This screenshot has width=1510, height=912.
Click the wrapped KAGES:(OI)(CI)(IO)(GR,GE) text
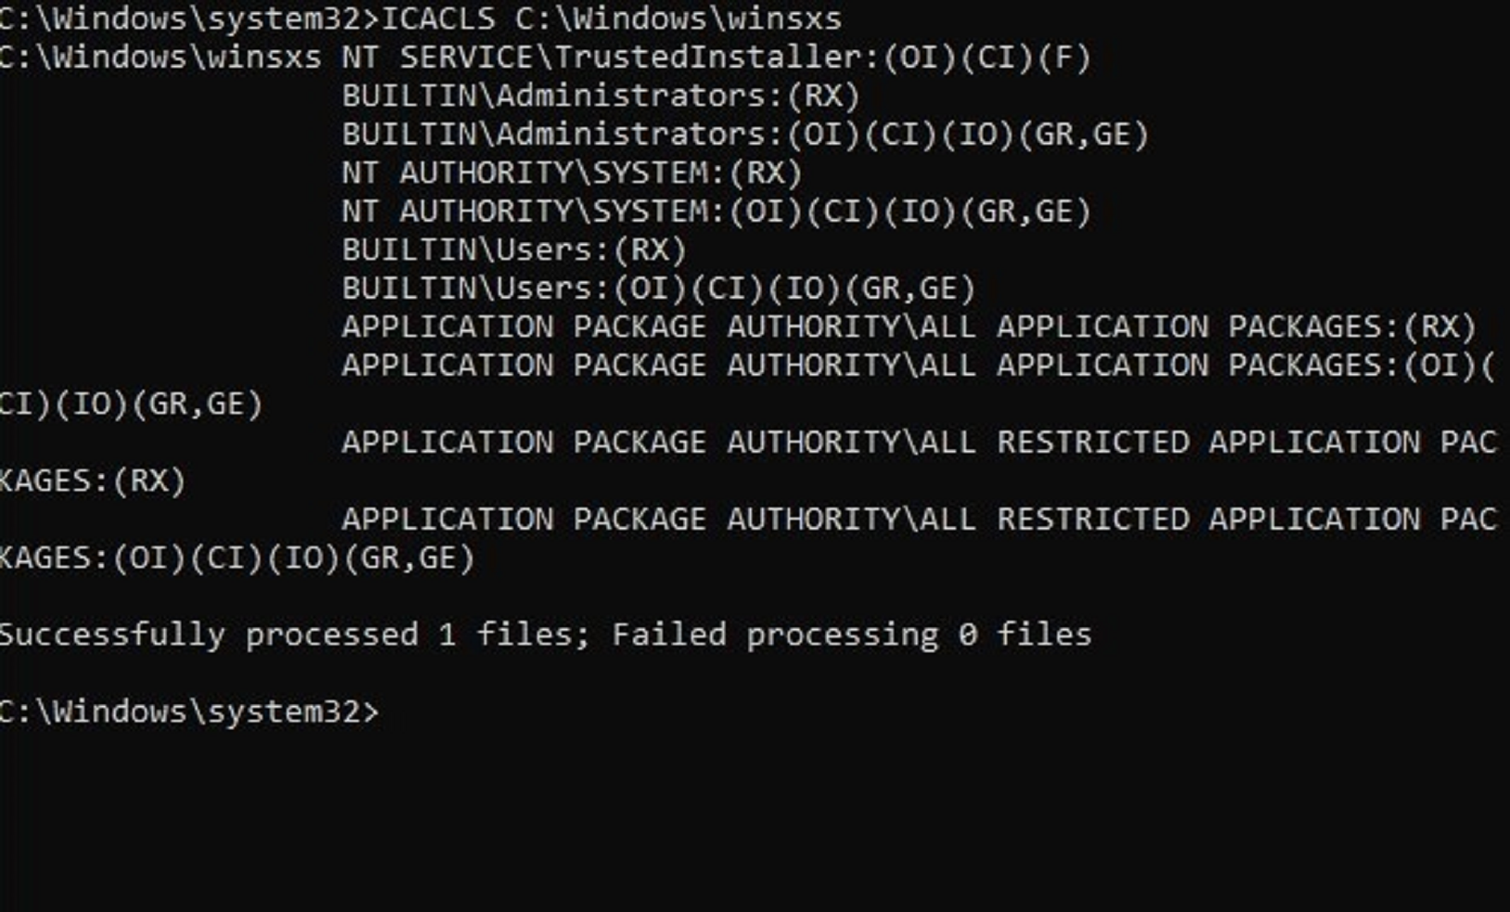coord(238,559)
